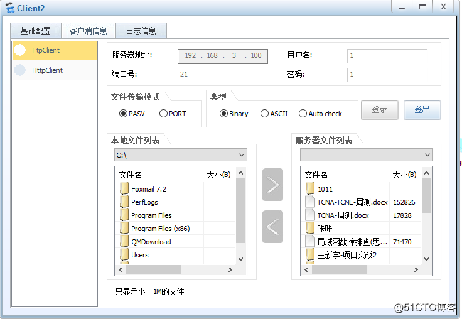
Task: Click local file list scroll-down arrow
Action: coord(240,259)
